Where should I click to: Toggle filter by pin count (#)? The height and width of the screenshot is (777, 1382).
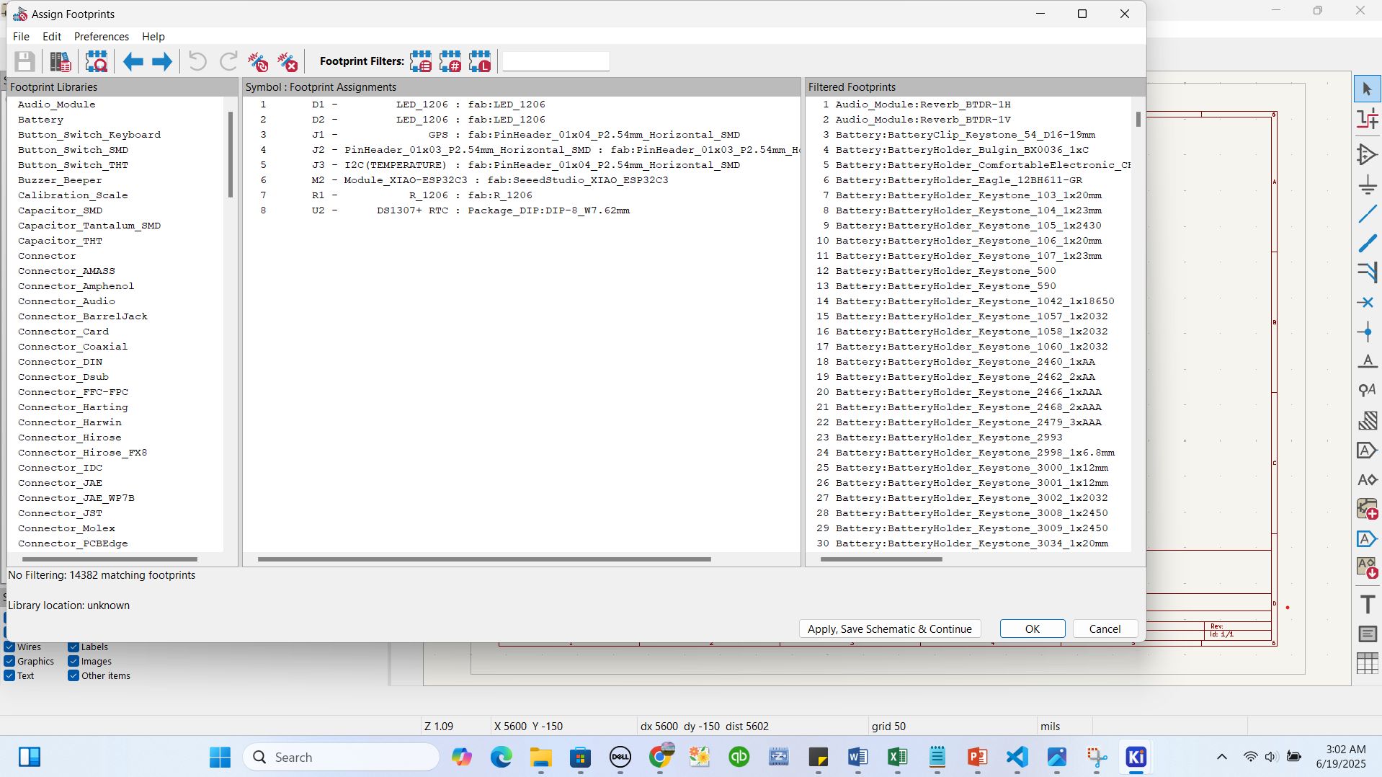(x=450, y=62)
